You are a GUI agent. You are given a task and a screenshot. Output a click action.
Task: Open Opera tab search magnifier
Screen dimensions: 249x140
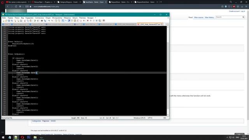tap(231, 2)
